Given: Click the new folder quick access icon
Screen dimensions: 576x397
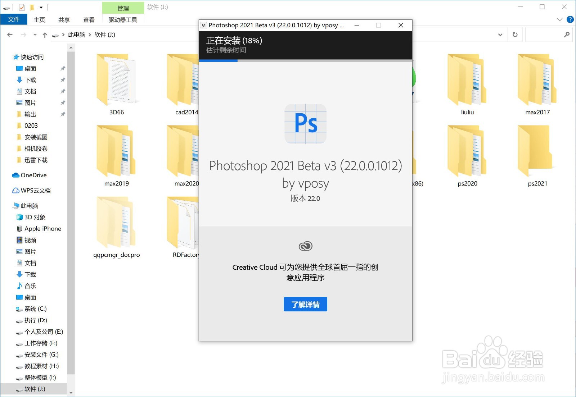Looking at the screenshot, I should (x=32, y=7).
